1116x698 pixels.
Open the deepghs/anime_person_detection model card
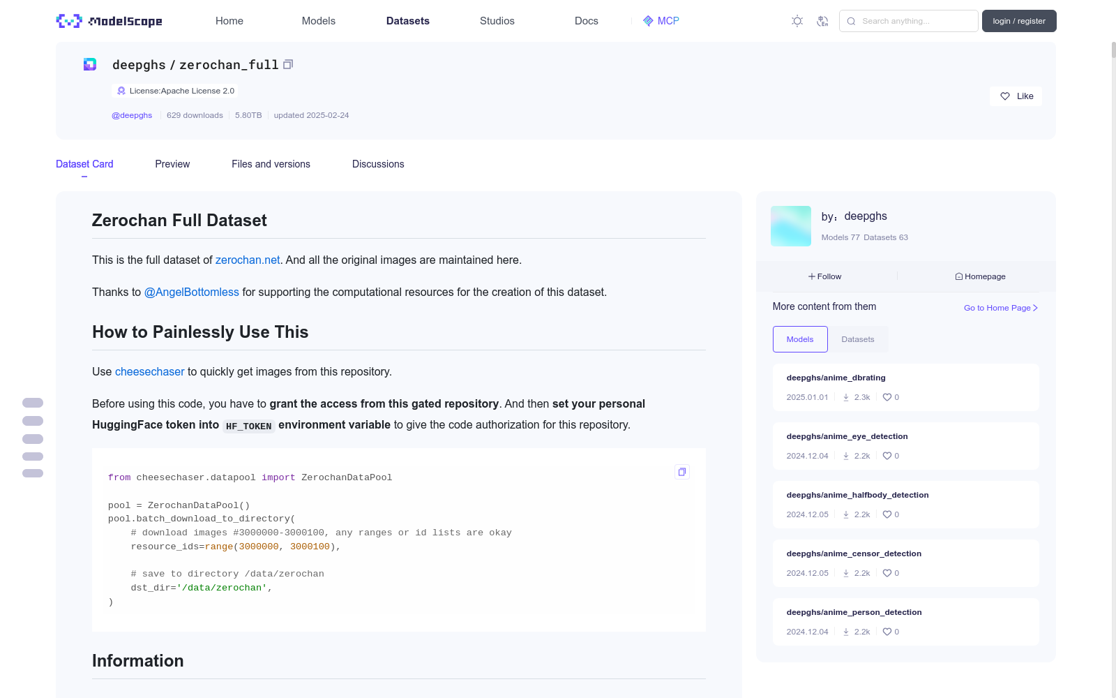(906, 622)
